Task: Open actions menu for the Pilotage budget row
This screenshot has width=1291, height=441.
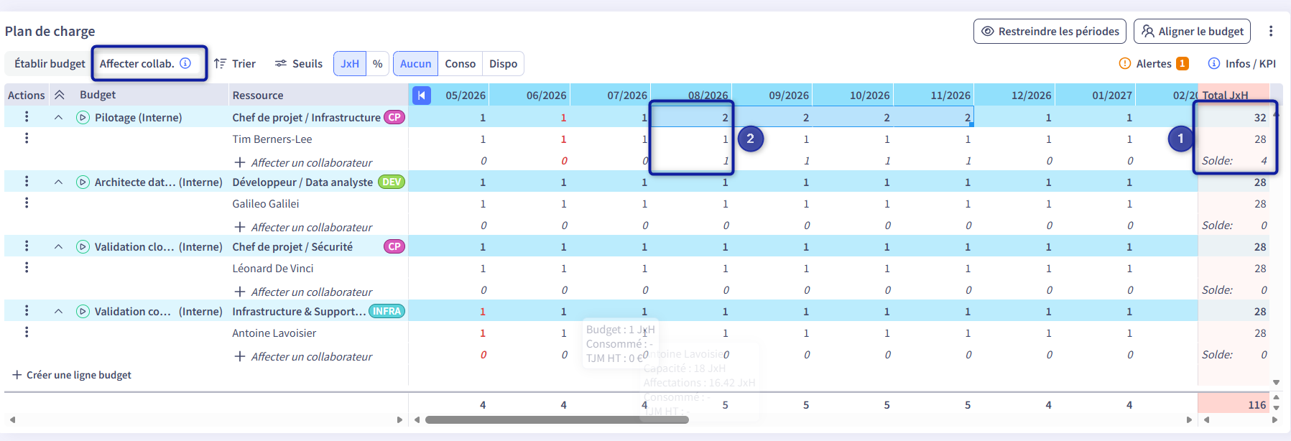Action: (x=27, y=116)
